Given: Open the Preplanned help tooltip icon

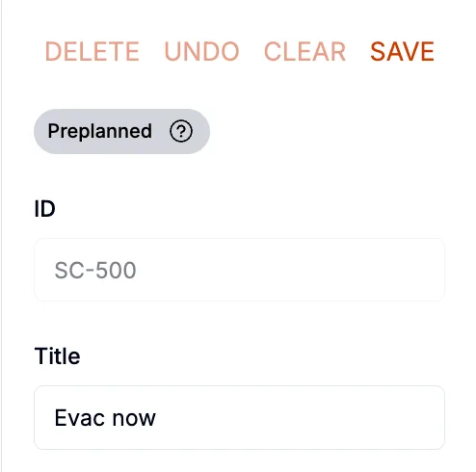Looking at the screenshot, I should pyautogui.click(x=181, y=131).
